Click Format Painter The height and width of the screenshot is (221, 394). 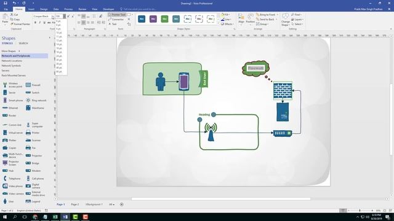(20, 24)
